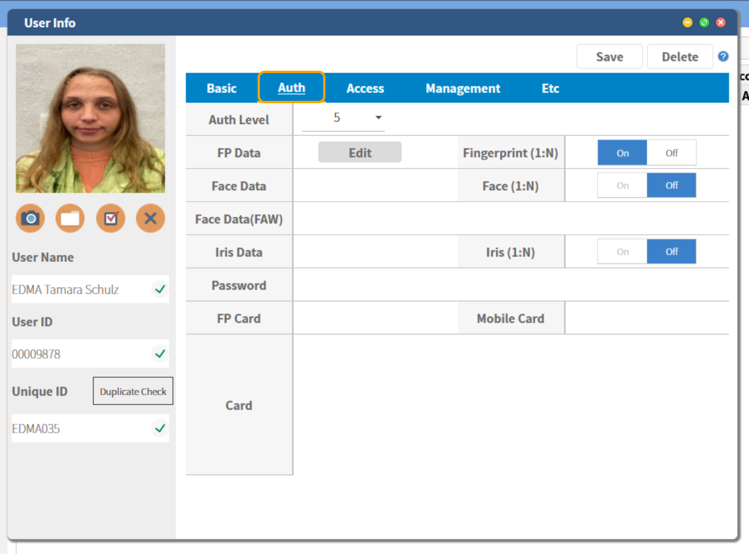
Task: Close the User Info window
Action: (721, 23)
